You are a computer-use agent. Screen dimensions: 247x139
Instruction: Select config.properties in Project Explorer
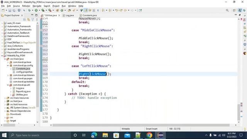coord(24,72)
